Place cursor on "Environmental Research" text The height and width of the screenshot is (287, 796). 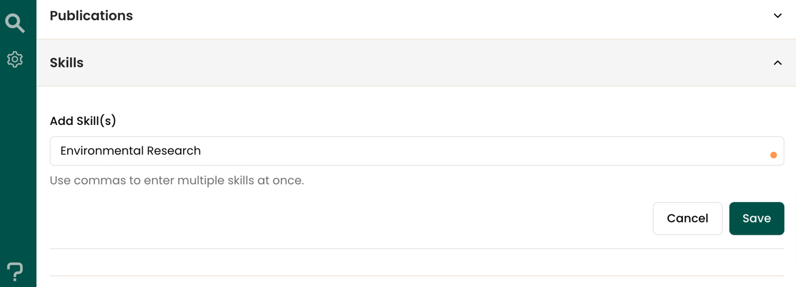(x=131, y=151)
